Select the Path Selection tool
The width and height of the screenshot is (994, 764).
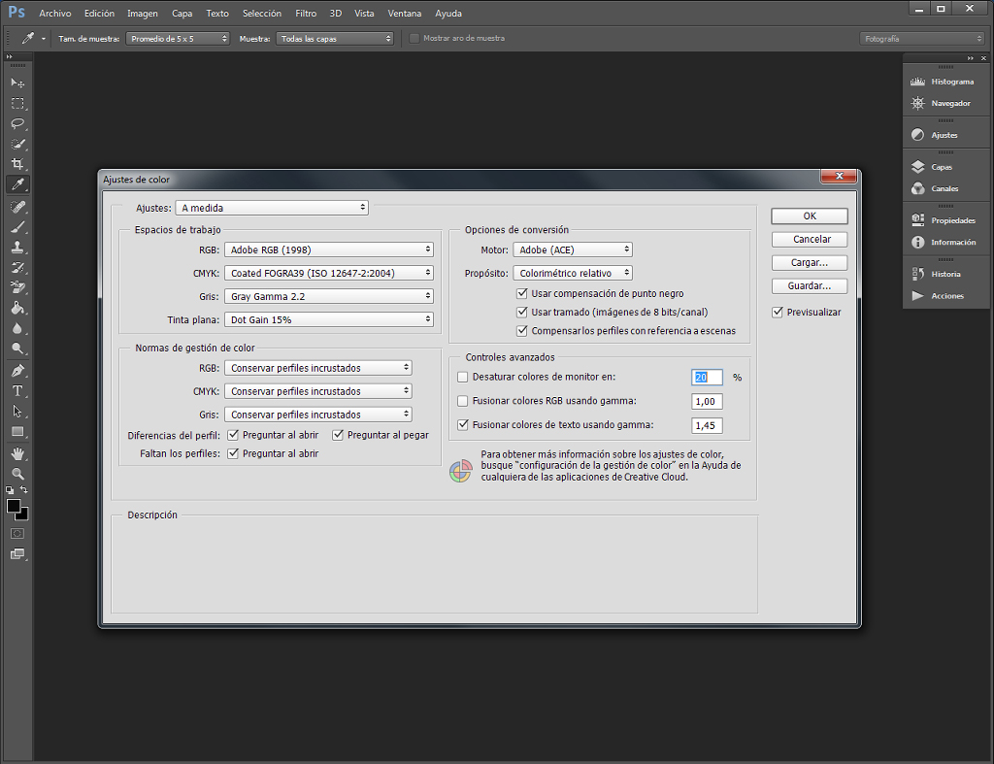coord(17,412)
